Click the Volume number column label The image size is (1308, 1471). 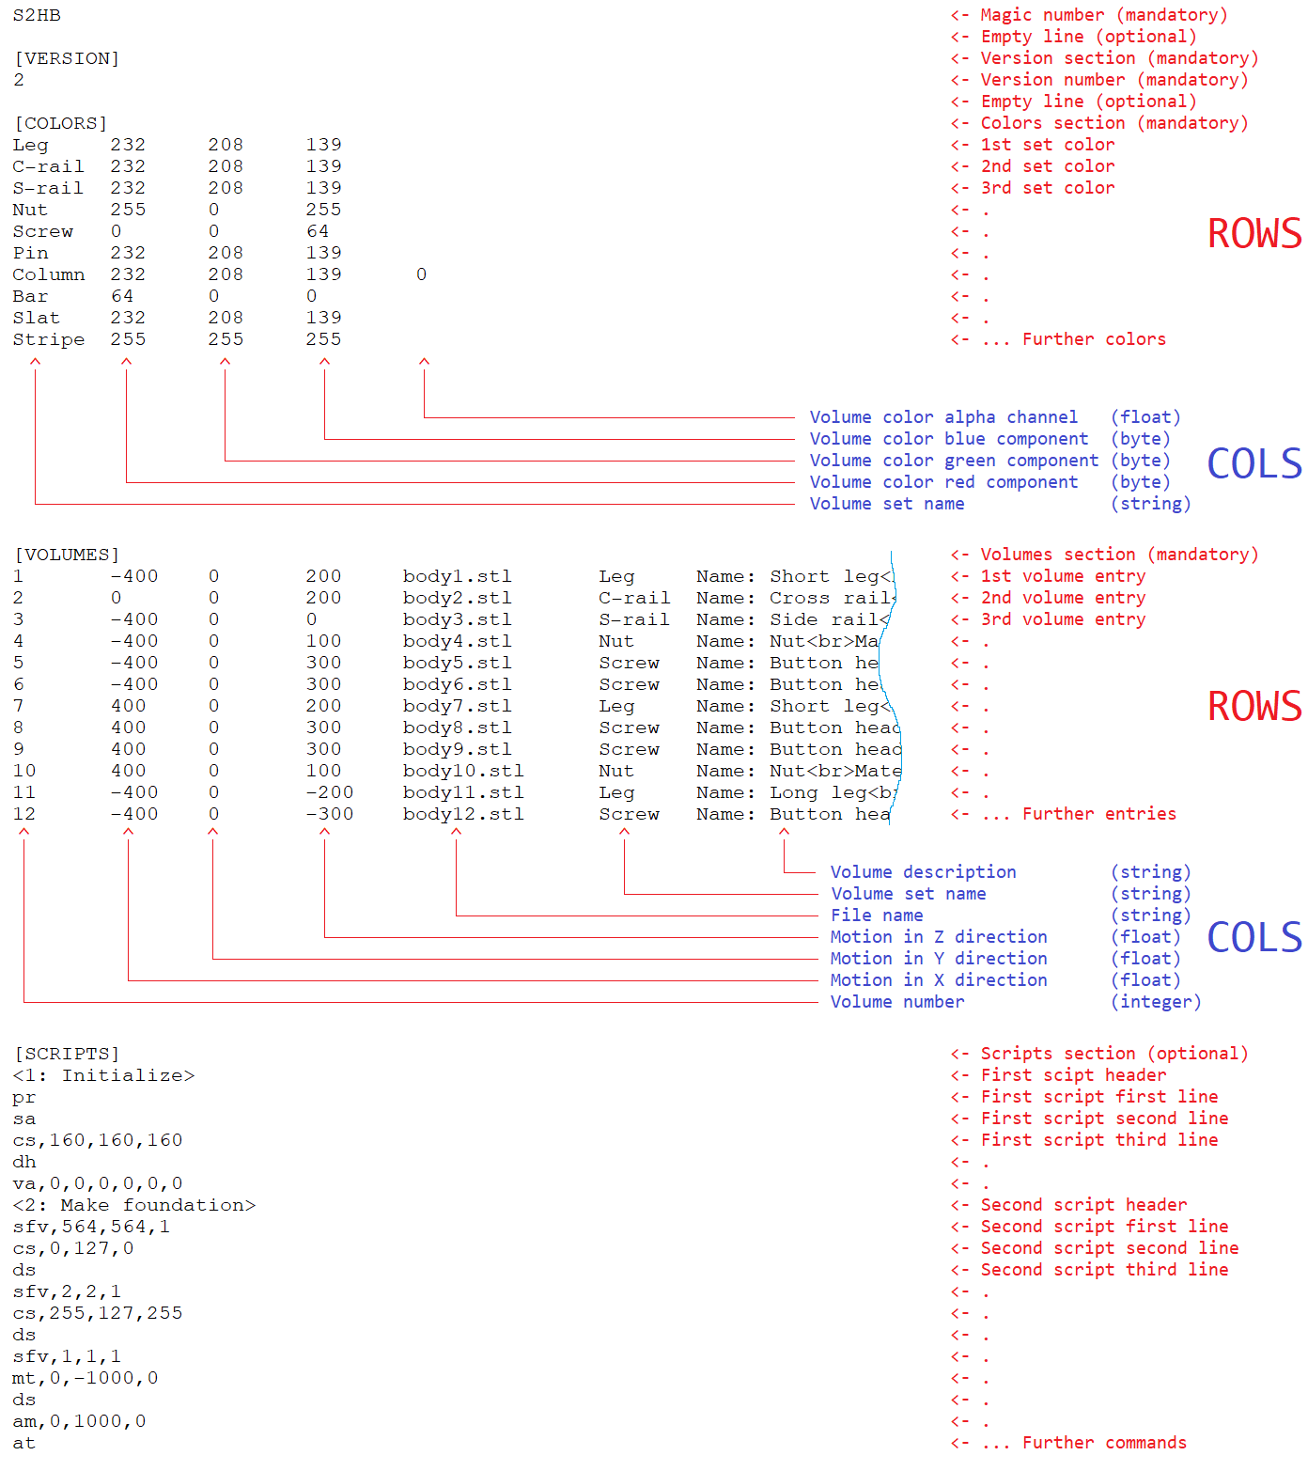click(897, 1002)
